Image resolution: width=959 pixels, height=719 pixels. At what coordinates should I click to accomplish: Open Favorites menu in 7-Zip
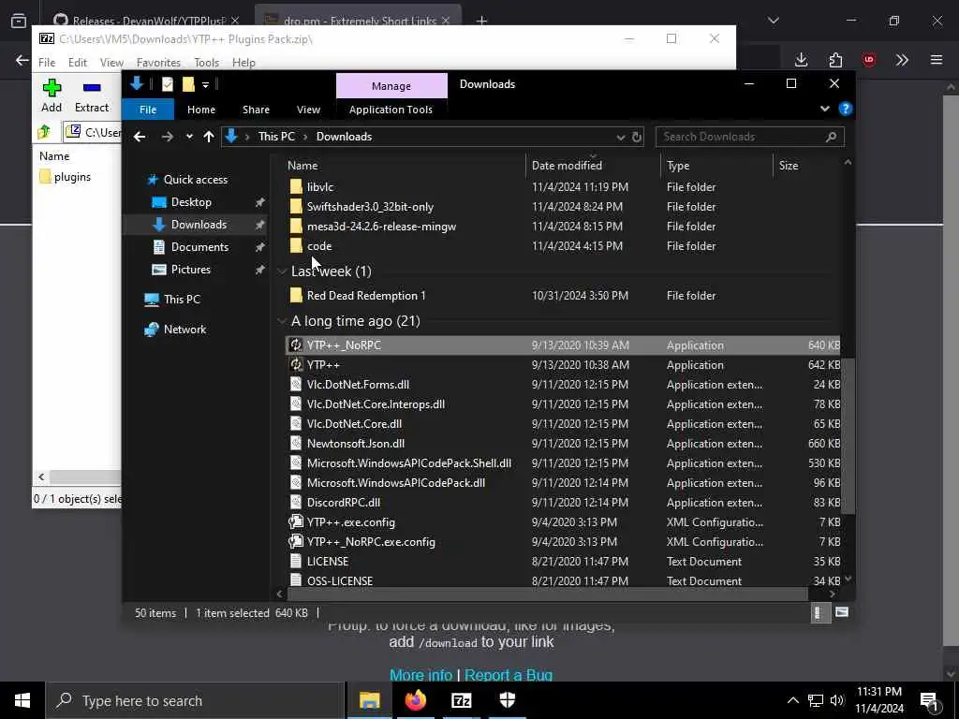tap(158, 63)
